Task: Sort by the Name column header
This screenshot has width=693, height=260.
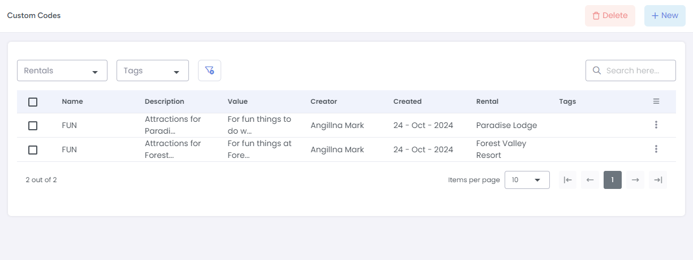Action: point(72,102)
